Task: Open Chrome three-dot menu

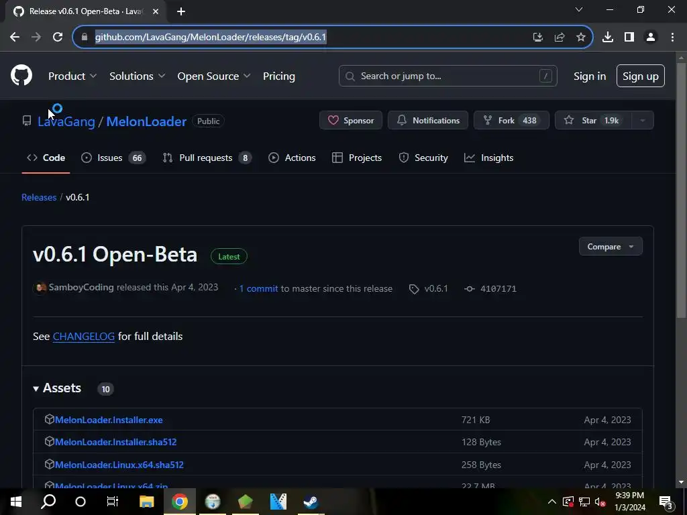Action: pyautogui.click(x=672, y=38)
